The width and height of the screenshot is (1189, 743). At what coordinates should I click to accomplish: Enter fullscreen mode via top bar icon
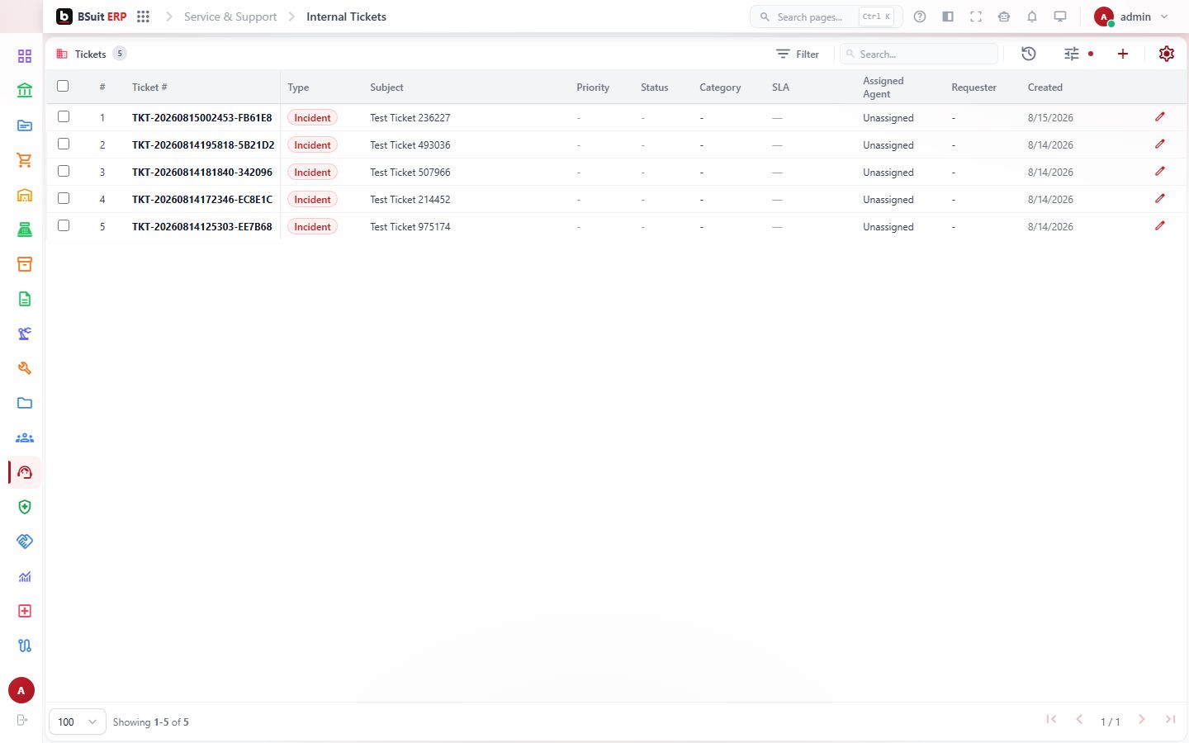(976, 17)
